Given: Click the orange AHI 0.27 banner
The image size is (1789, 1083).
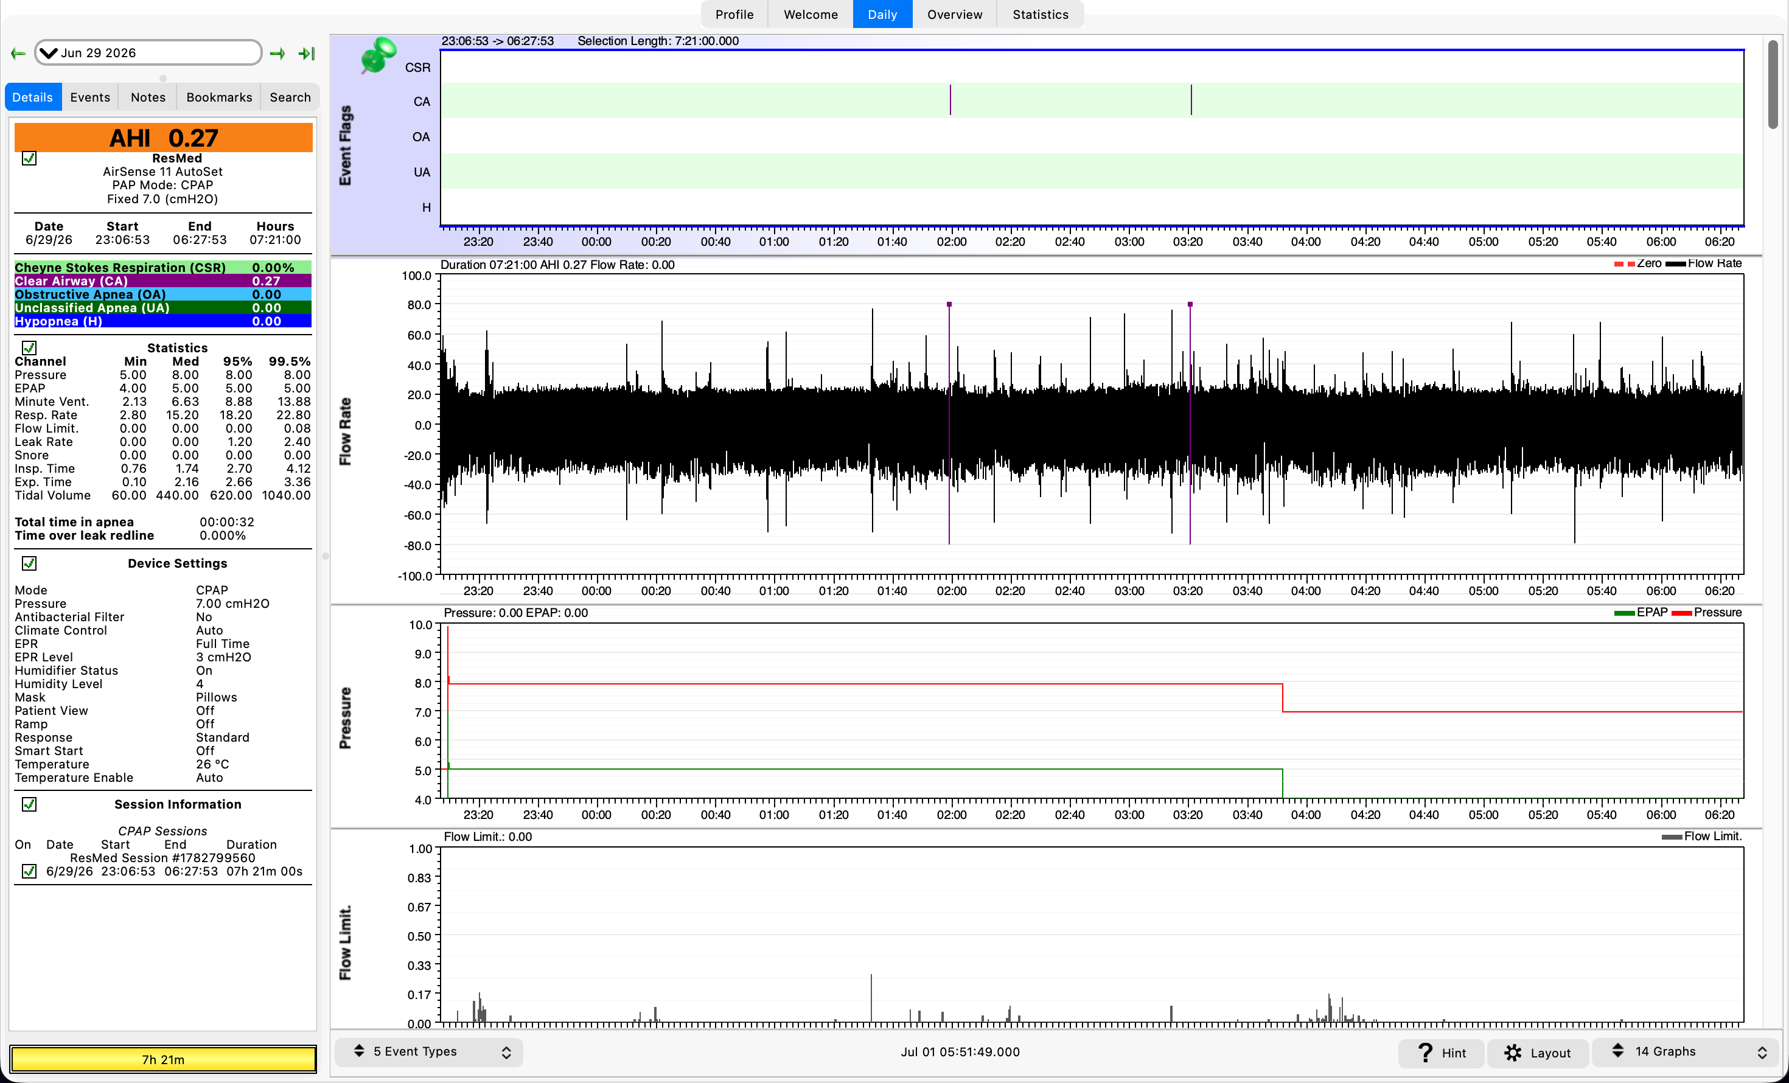Looking at the screenshot, I should pos(163,137).
